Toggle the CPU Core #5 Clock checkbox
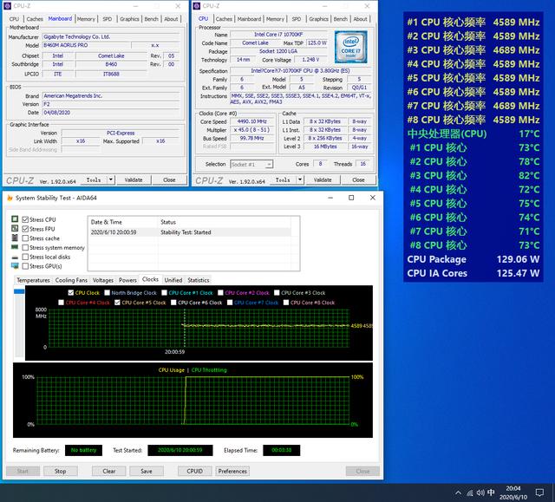 [117, 303]
